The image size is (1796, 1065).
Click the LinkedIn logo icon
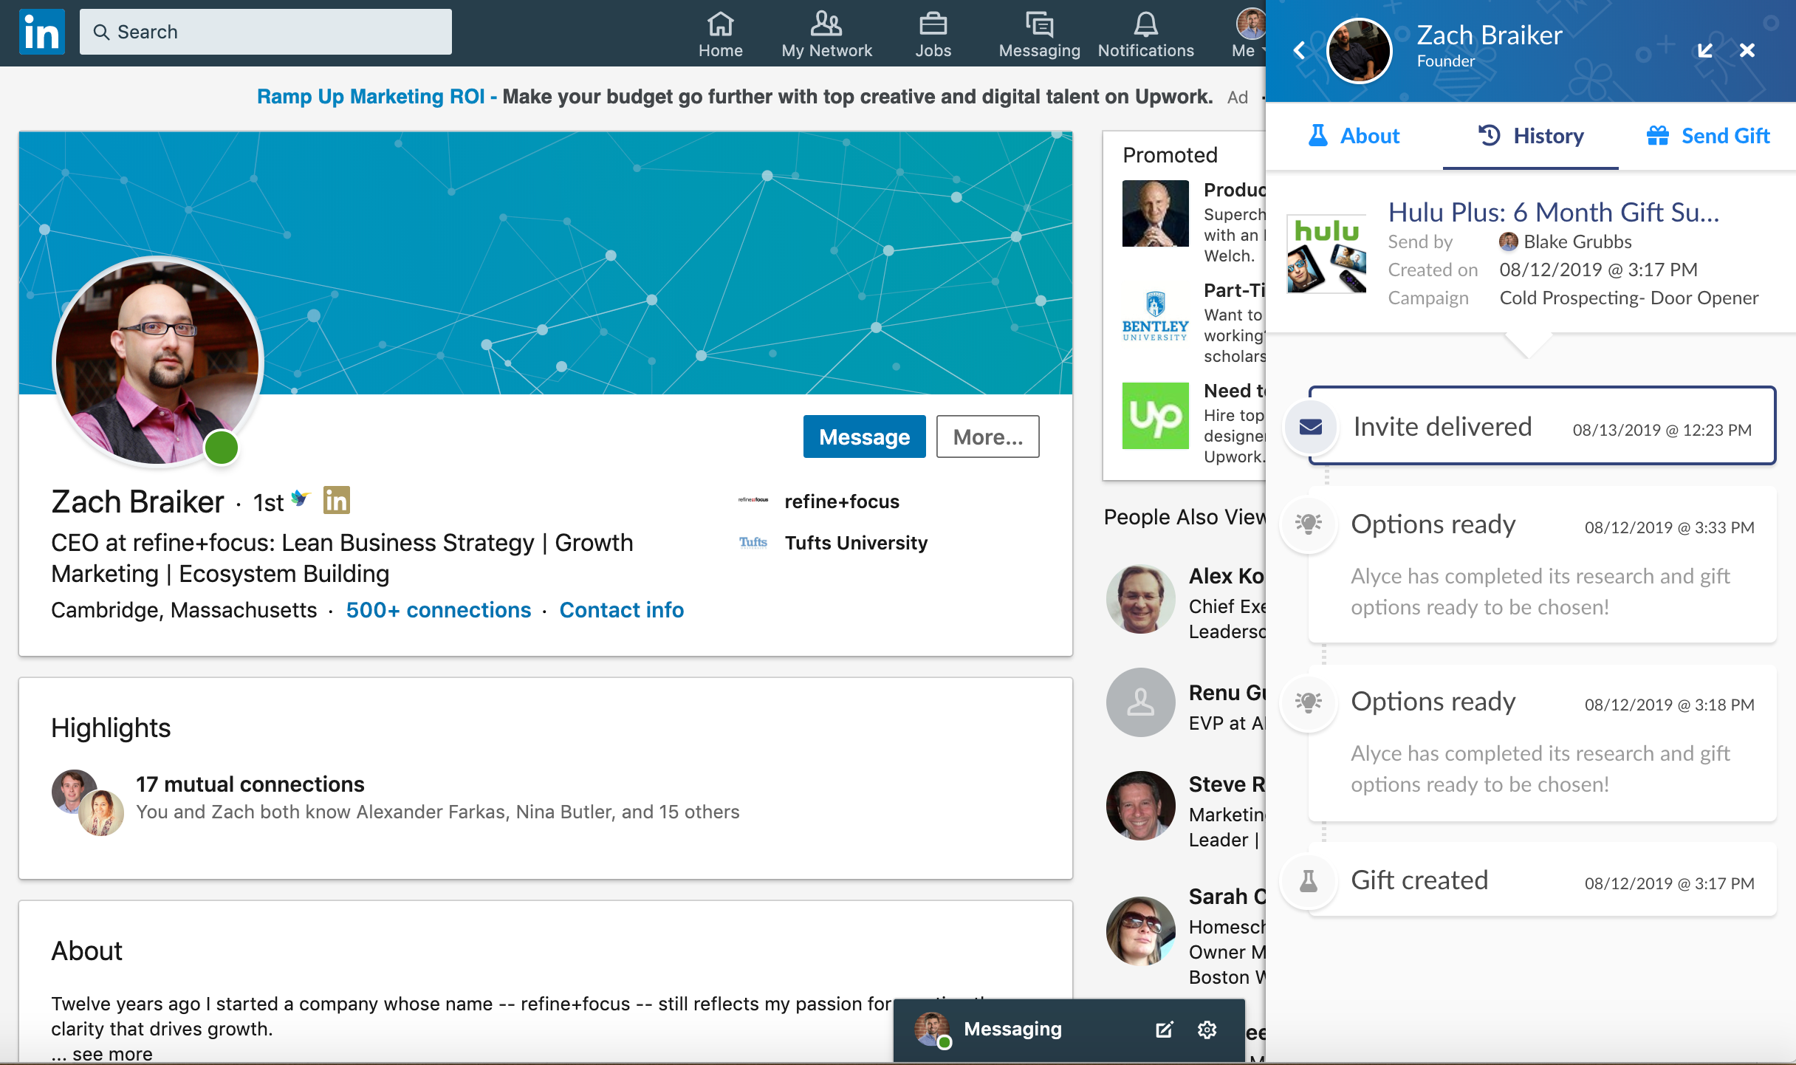point(41,32)
